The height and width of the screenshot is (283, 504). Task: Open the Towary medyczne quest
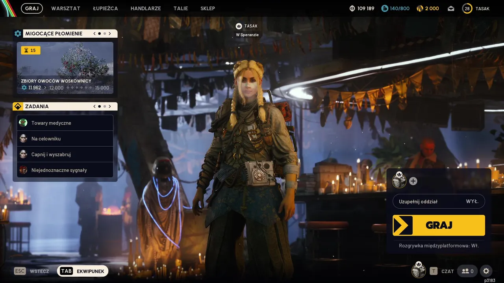point(65,123)
